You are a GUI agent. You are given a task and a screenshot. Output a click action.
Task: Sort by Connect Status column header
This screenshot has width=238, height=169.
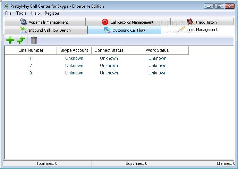[109, 50]
